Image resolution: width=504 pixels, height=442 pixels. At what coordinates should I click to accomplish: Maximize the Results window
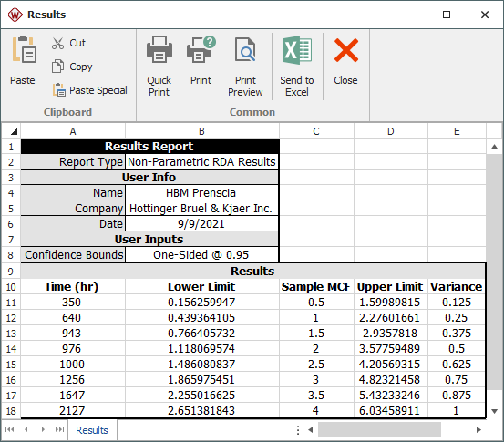[x=447, y=15]
